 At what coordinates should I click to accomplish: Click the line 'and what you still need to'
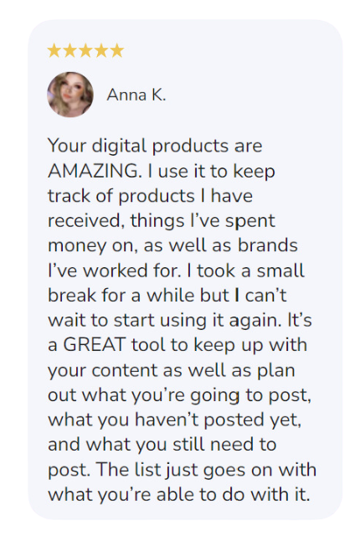tap(162, 445)
